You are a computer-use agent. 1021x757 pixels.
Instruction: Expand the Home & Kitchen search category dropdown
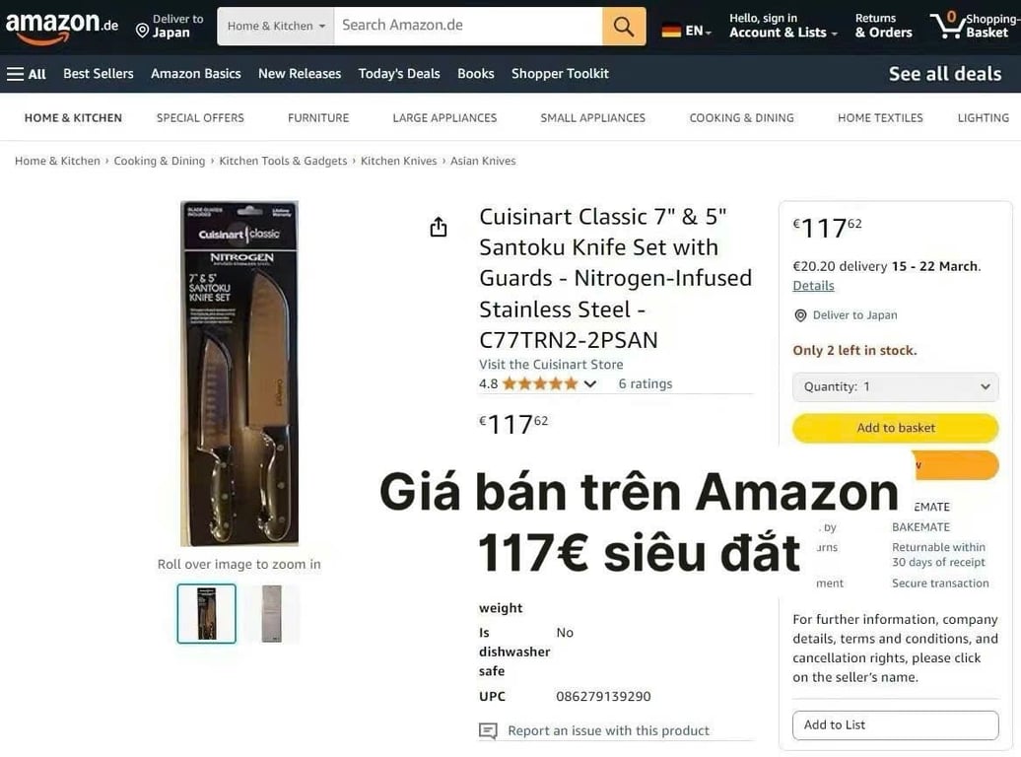click(275, 26)
